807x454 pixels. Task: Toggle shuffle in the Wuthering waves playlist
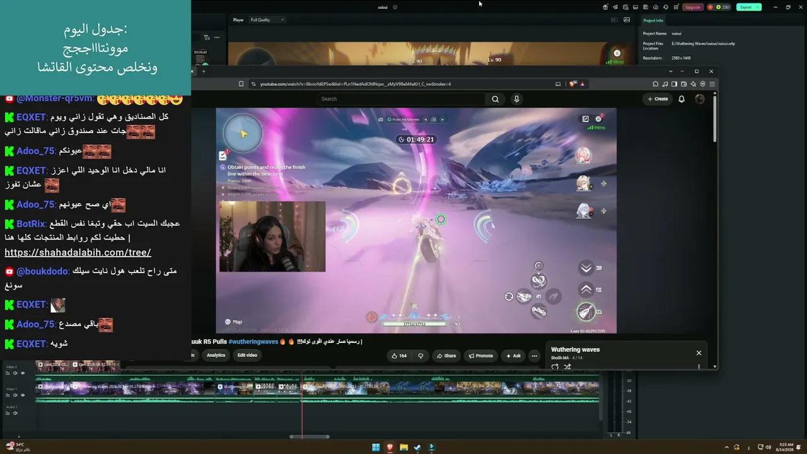click(x=567, y=366)
